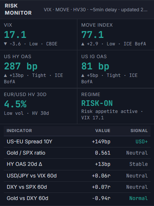Viewport: 154px width, 206px height.
Task: Click the VIX card label
Action: point(8,25)
